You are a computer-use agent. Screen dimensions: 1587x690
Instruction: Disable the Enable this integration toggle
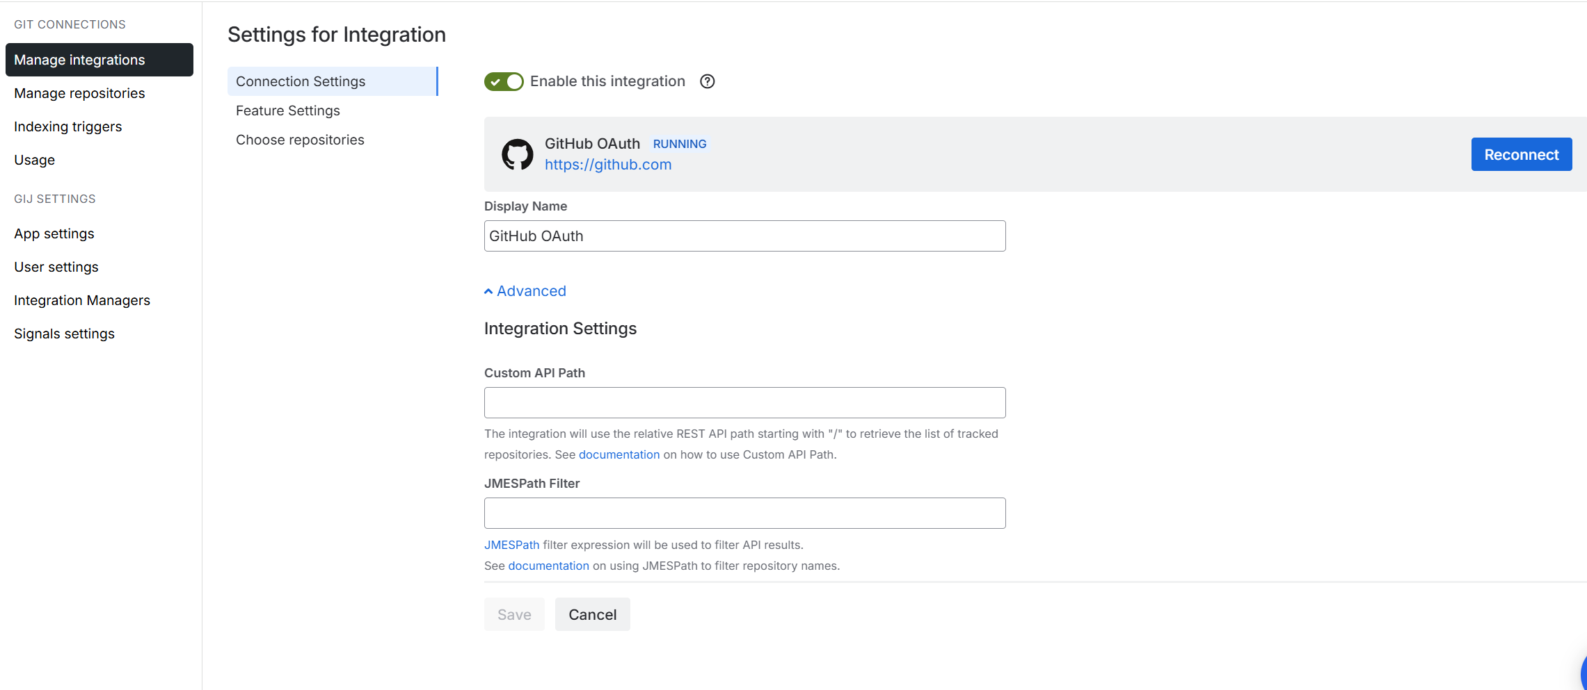pyautogui.click(x=504, y=81)
